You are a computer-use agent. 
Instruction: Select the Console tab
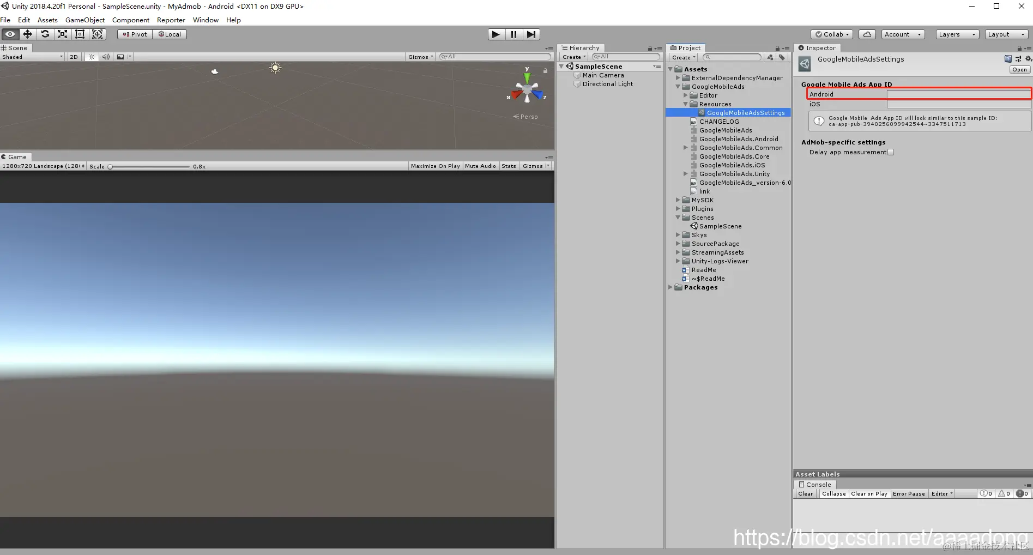[815, 485]
